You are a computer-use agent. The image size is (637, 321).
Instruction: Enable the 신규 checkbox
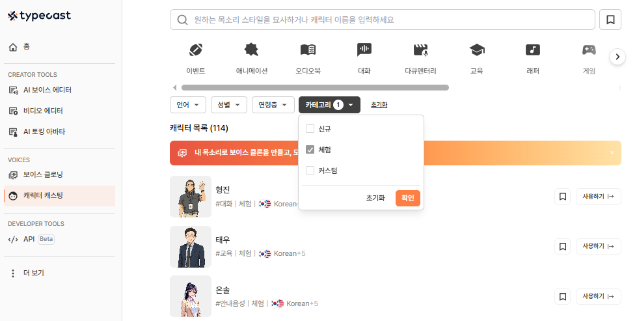pos(310,129)
